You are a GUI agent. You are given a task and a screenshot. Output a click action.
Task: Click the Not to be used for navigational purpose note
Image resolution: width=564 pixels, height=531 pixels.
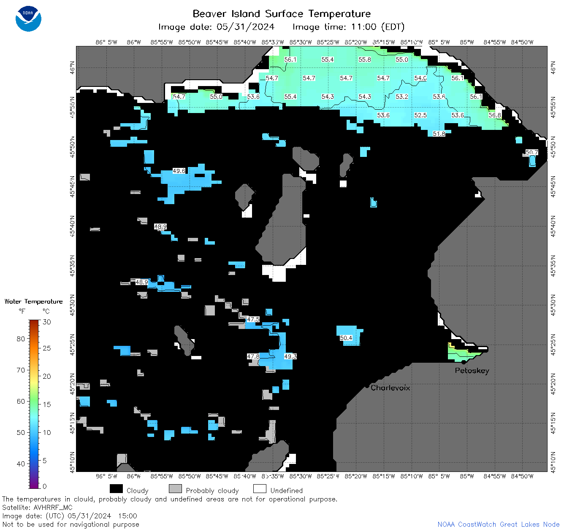point(70,524)
